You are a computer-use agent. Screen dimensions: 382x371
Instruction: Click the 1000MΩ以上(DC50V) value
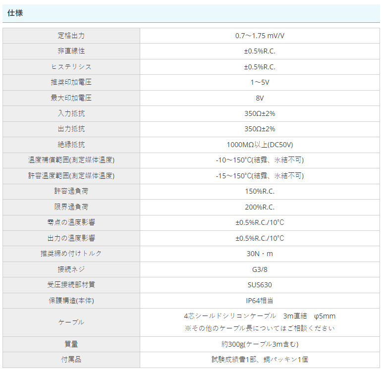click(260, 145)
